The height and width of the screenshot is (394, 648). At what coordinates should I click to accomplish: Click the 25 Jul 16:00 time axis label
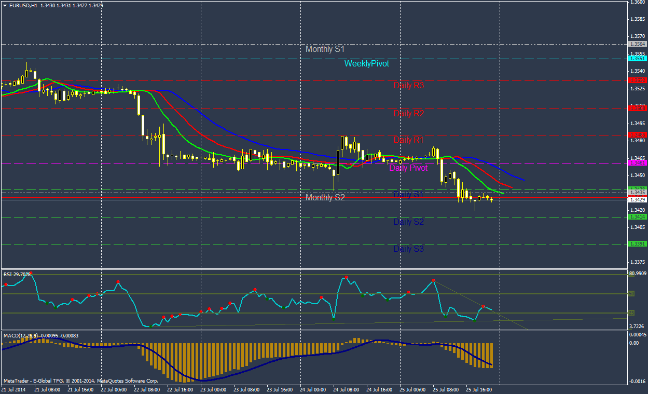[x=479, y=389]
